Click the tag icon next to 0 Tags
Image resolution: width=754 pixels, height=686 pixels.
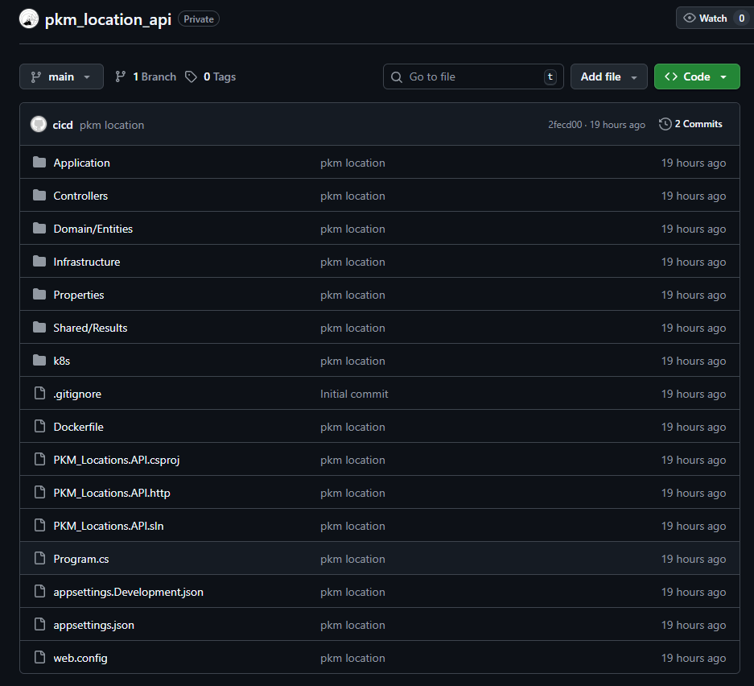[x=191, y=76]
